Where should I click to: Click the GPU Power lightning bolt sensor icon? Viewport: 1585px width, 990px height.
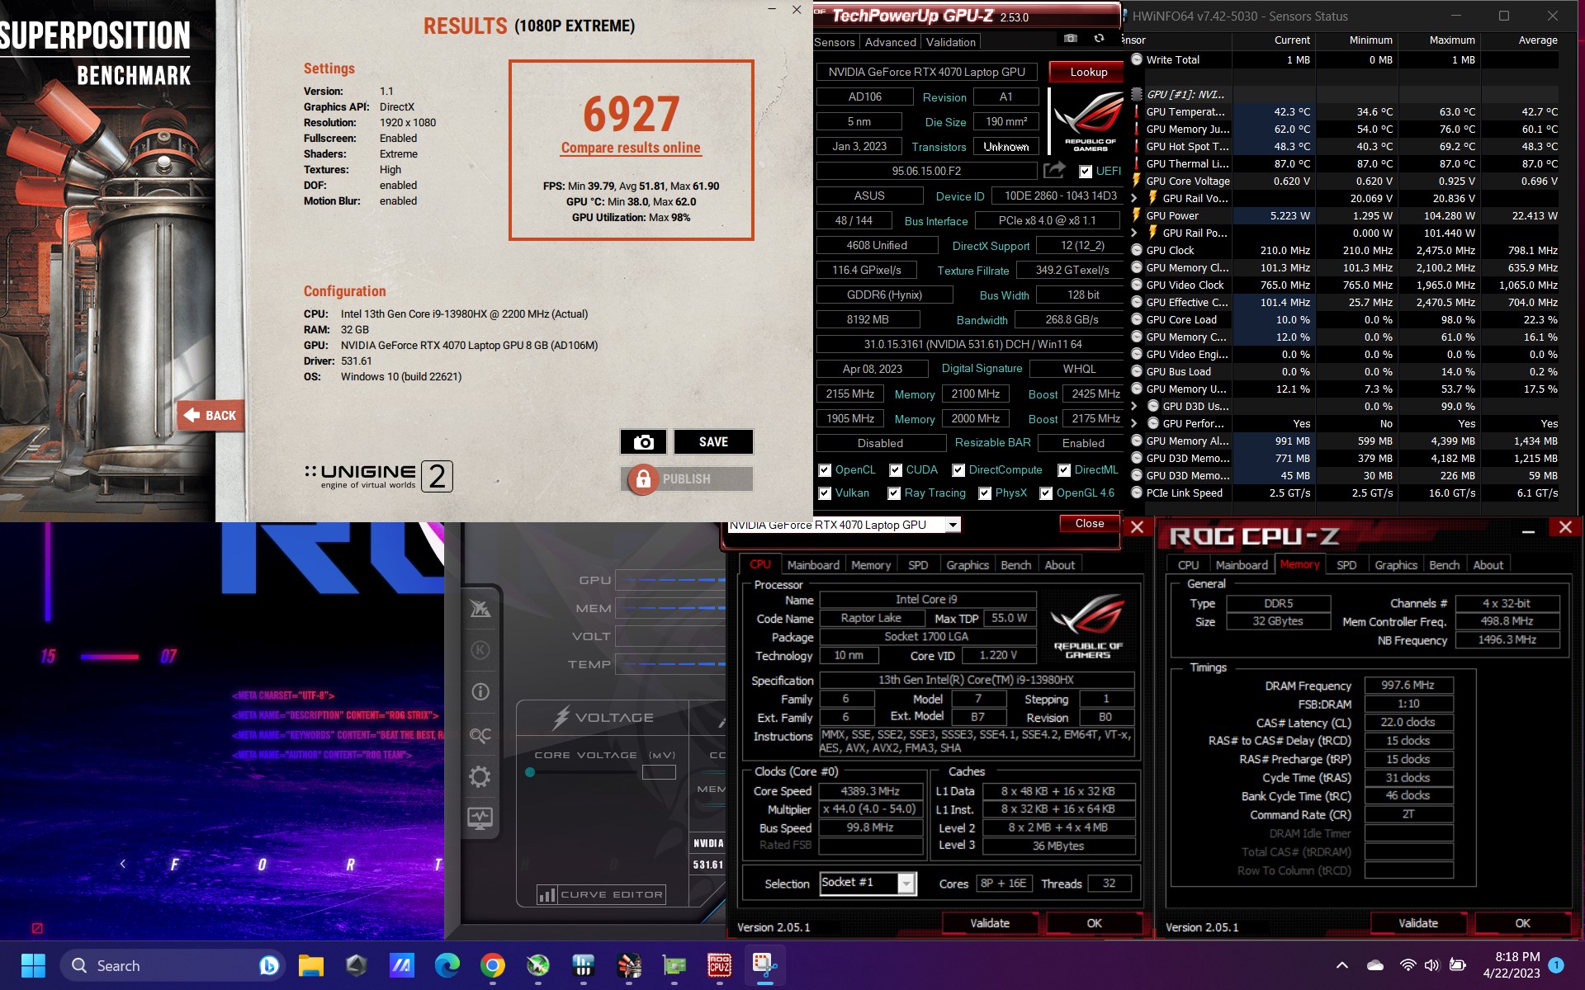(1137, 215)
